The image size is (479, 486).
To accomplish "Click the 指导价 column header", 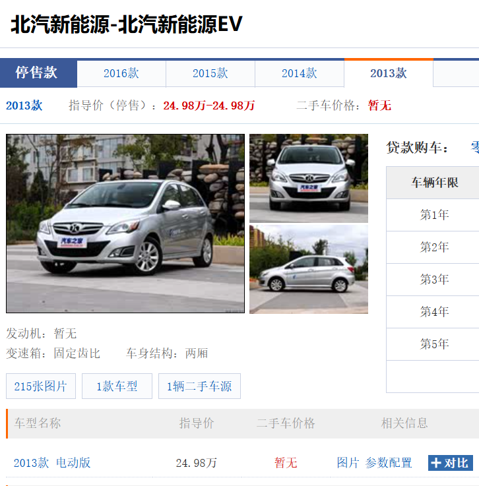I will [x=197, y=423].
